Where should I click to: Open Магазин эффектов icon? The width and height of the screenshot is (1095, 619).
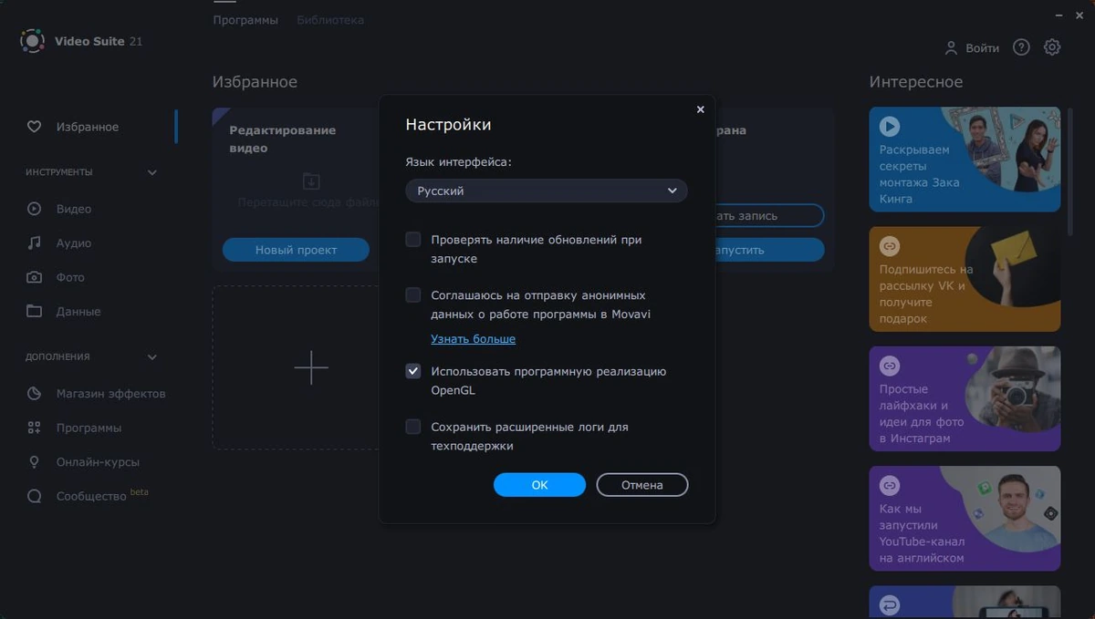point(34,394)
